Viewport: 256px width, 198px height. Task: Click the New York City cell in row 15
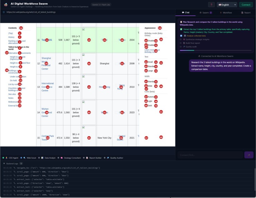point(104,138)
